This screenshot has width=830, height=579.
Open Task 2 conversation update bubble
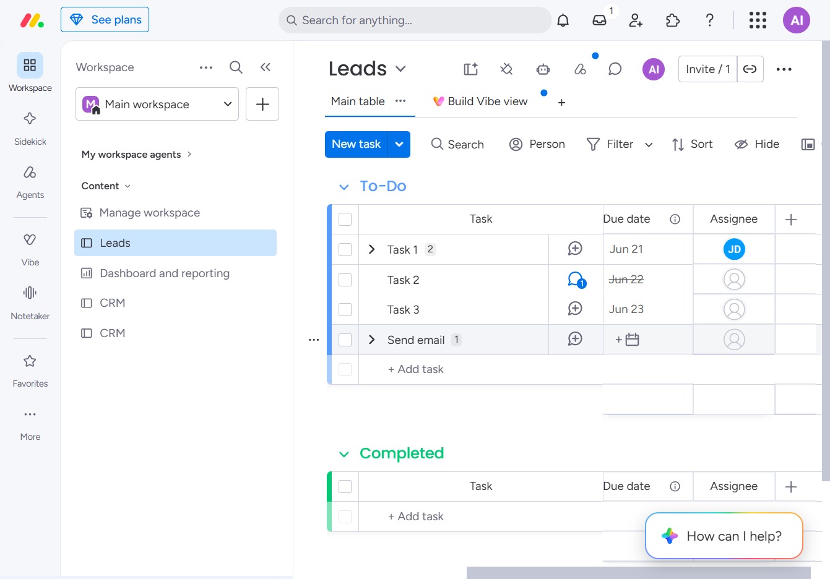tap(576, 280)
